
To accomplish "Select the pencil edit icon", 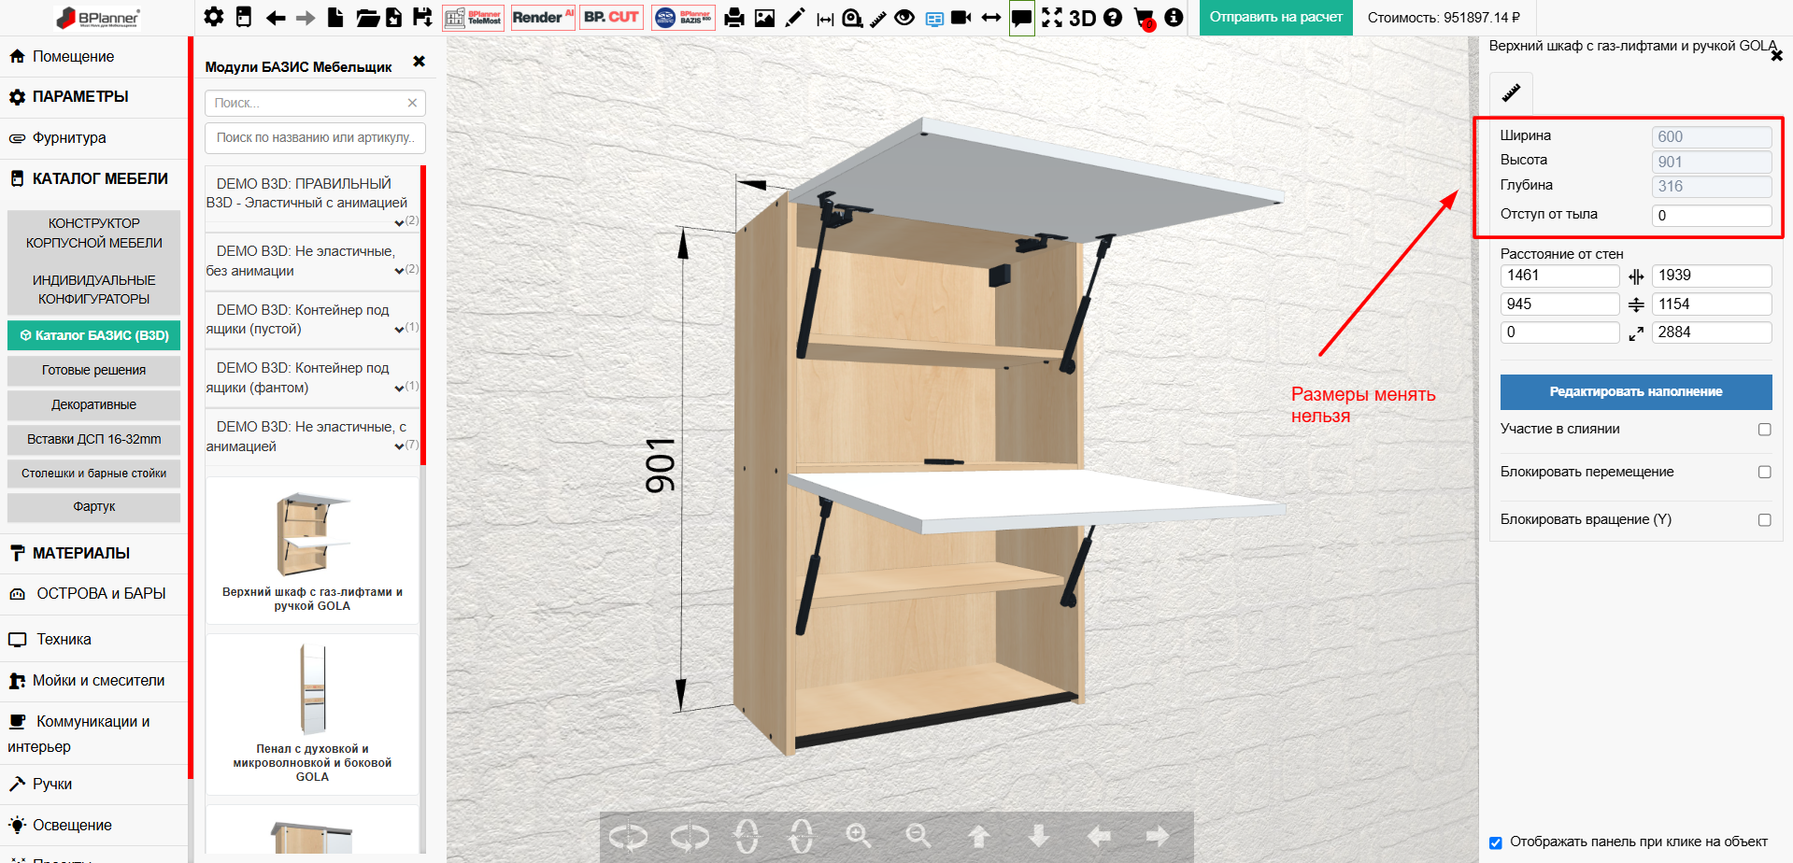I will (x=794, y=18).
